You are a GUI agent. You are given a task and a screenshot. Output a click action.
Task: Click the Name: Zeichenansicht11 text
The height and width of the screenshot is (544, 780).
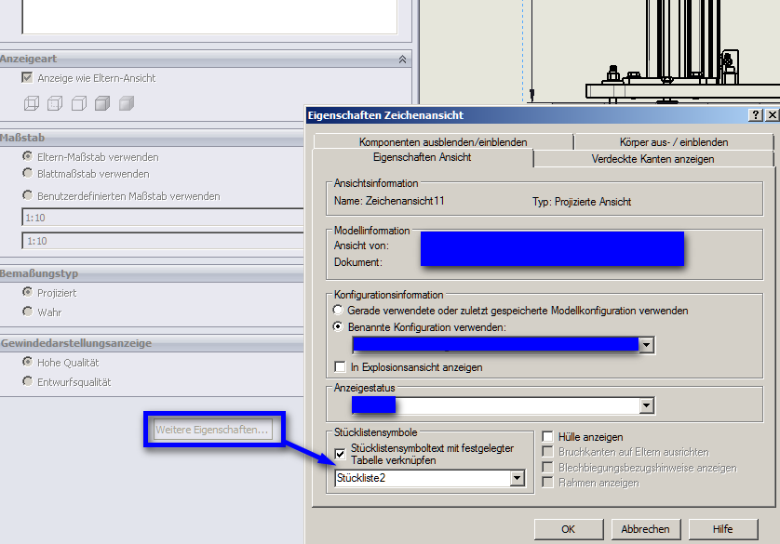tap(389, 201)
